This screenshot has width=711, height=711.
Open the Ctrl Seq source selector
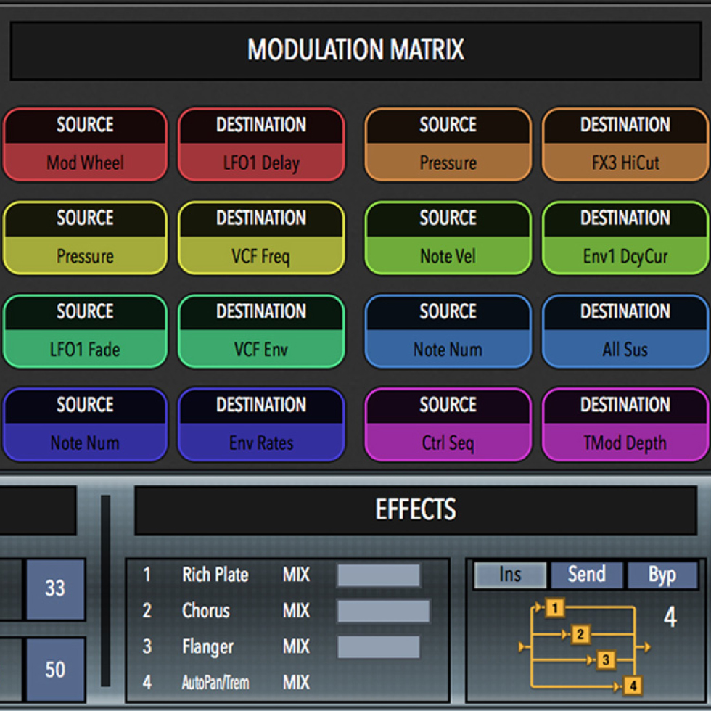[x=448, y=425]
